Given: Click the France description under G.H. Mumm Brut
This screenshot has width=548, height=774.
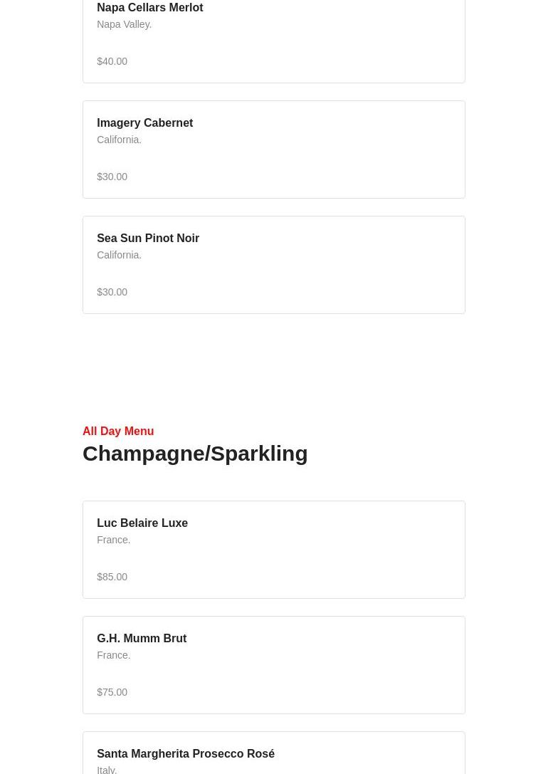Looking at the screenshot, I should tap(113, 655).
